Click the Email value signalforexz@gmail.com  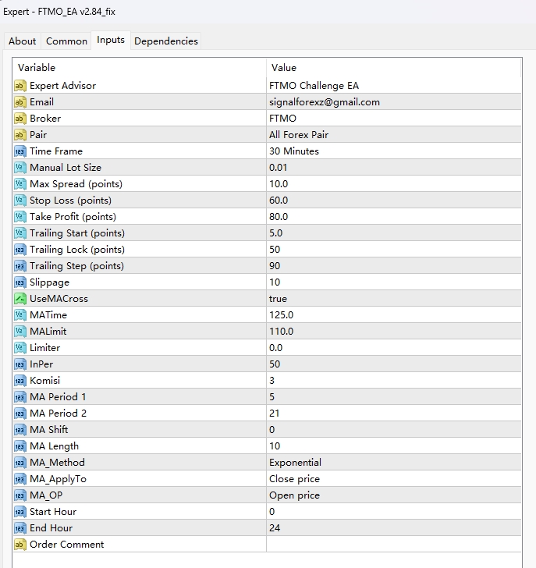click(x=324, y=102)
